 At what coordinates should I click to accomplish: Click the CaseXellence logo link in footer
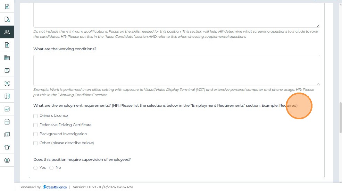click(55, 187)
